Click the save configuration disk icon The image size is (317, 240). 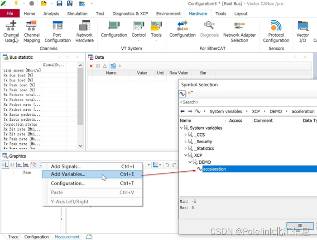(59, 4)
